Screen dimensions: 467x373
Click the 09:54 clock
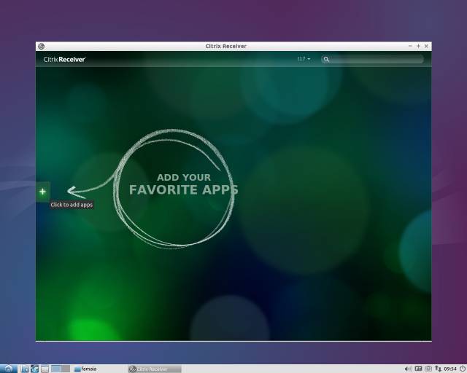(450, 369)
